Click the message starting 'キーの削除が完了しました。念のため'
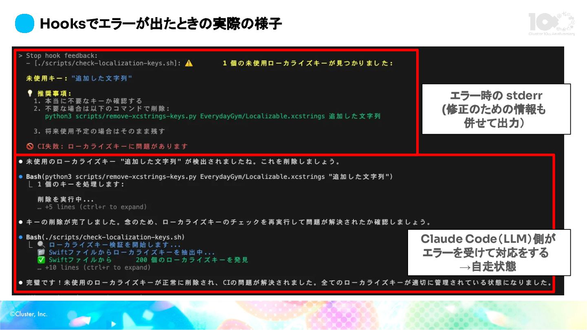Screen dimensions: 587x330 pos(229,222)
